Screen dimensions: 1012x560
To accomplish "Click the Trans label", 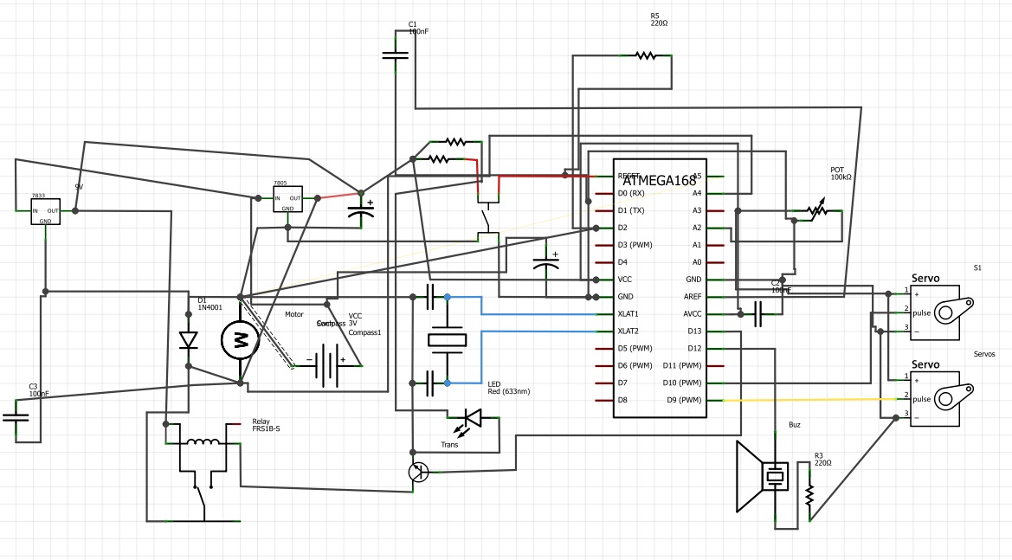I will click(449, 445).
